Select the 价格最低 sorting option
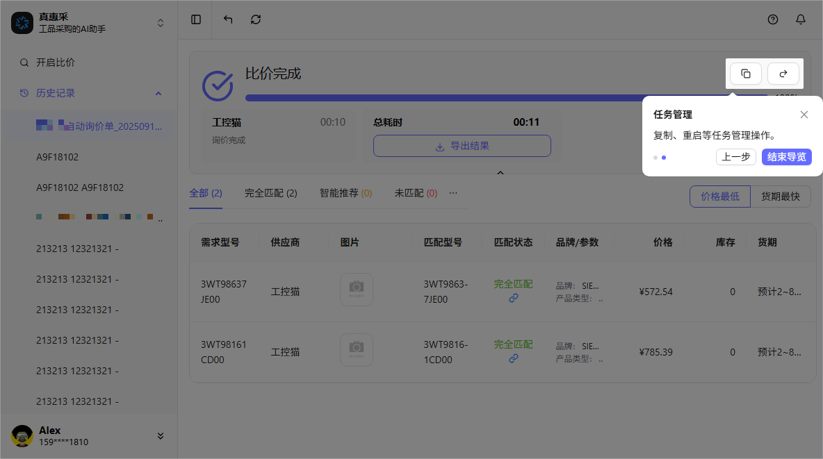Screen dimensions: 823x459 coord(720,197)
